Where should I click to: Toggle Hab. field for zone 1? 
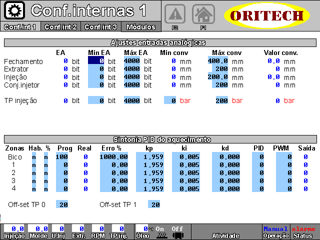pos(34,165)
